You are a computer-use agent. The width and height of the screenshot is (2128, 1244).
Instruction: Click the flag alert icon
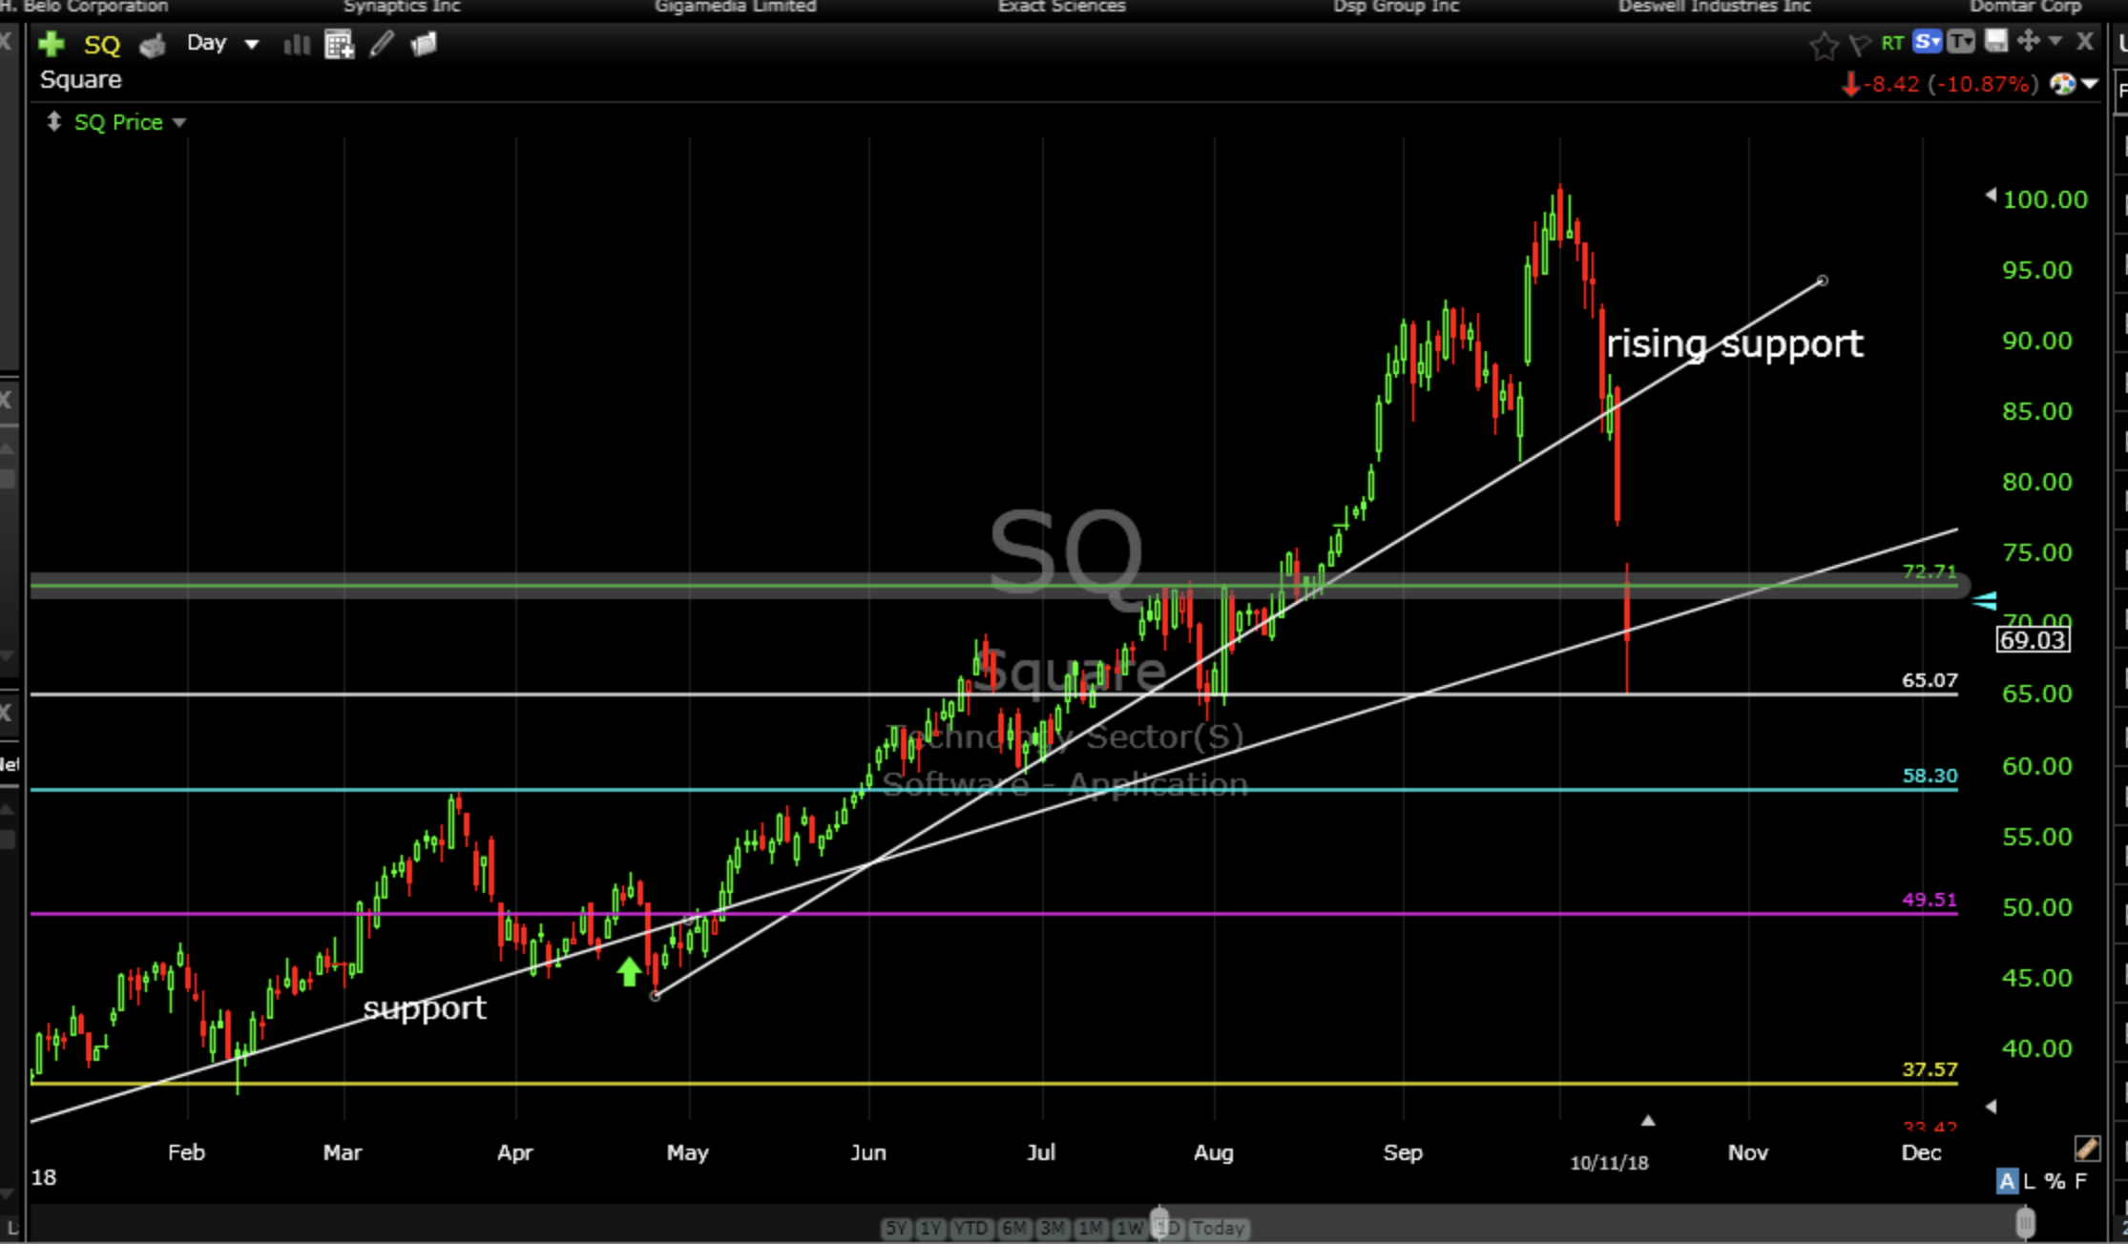pos(1859,45)
